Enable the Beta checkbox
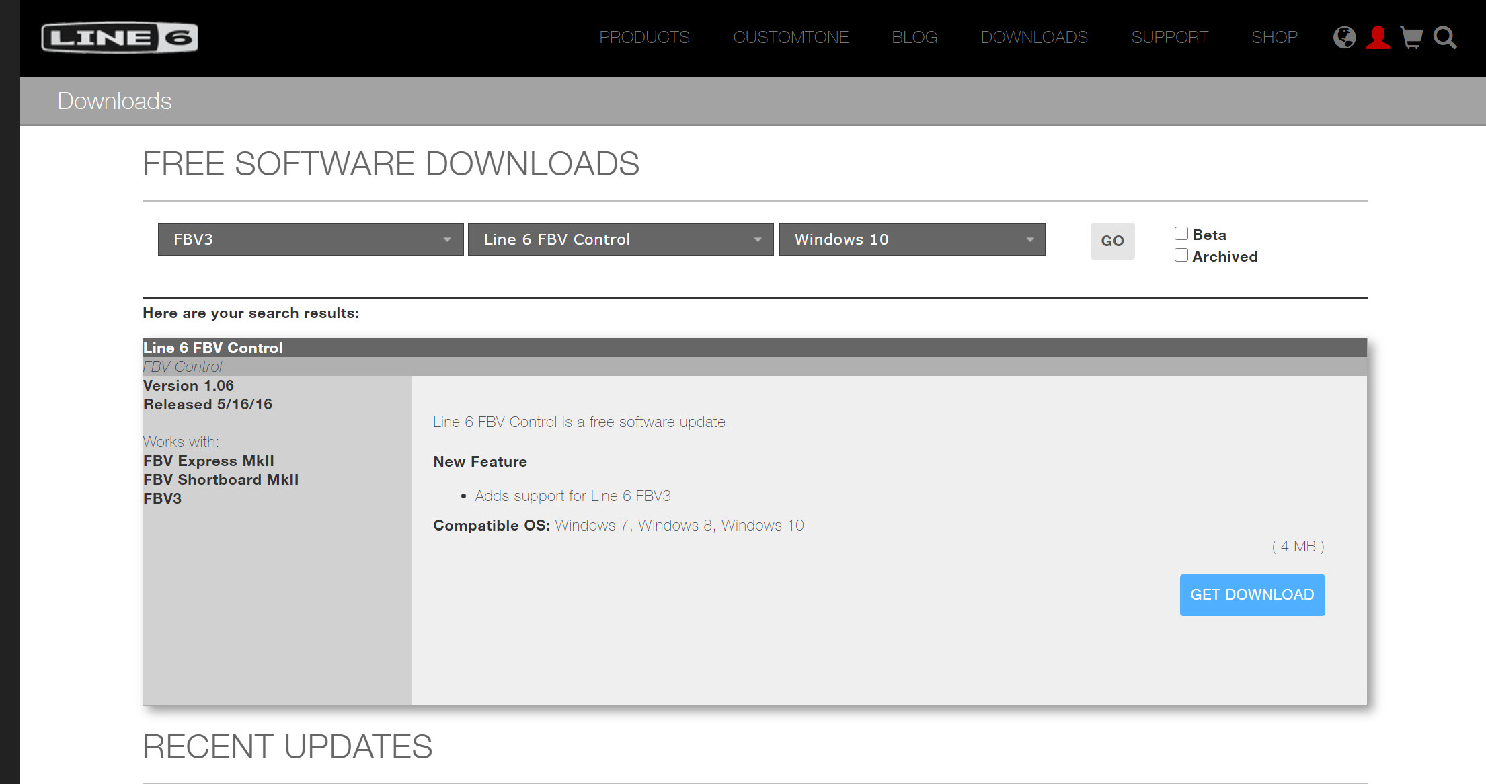 1181,234
